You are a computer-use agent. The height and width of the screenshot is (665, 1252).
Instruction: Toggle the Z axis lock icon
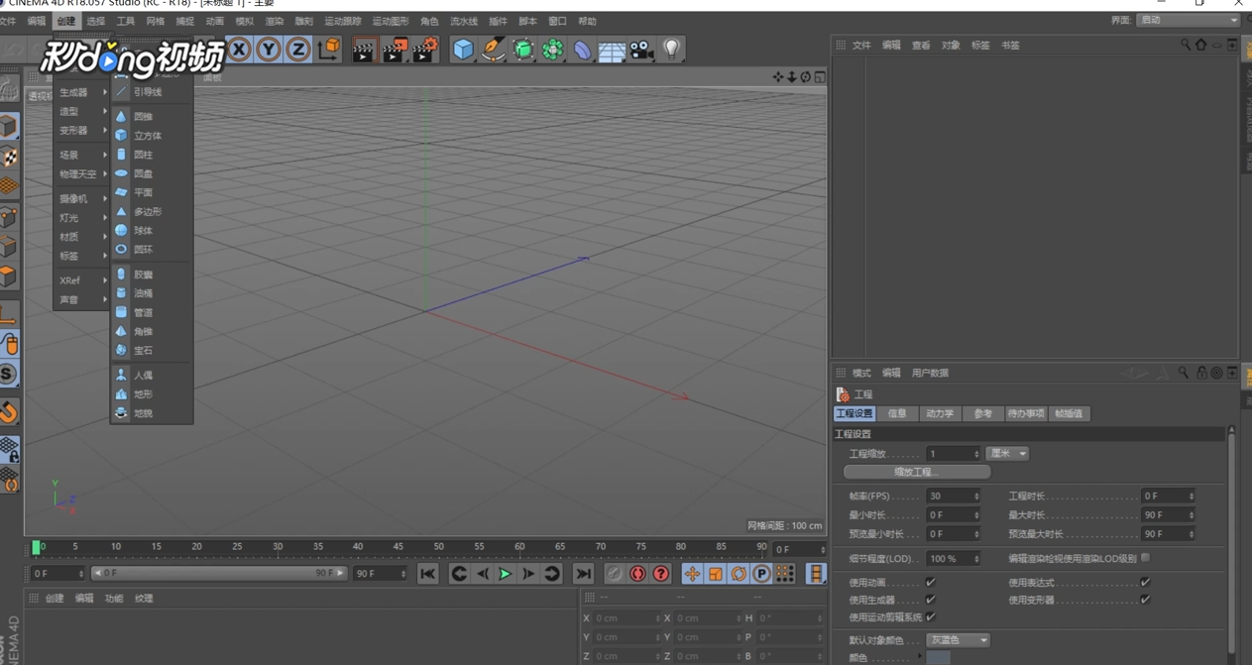click(x=298, y=49)
